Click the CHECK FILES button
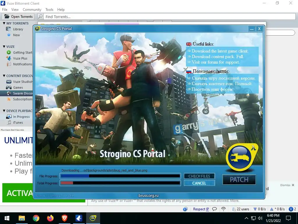 (199, 176)
